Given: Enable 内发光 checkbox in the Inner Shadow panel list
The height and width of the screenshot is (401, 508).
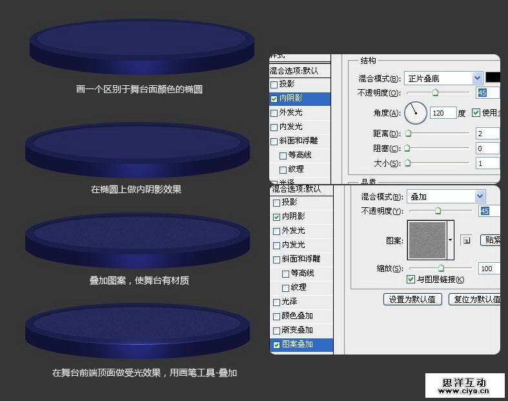Looking at the screenshot, I should click(x=274, y=127).
